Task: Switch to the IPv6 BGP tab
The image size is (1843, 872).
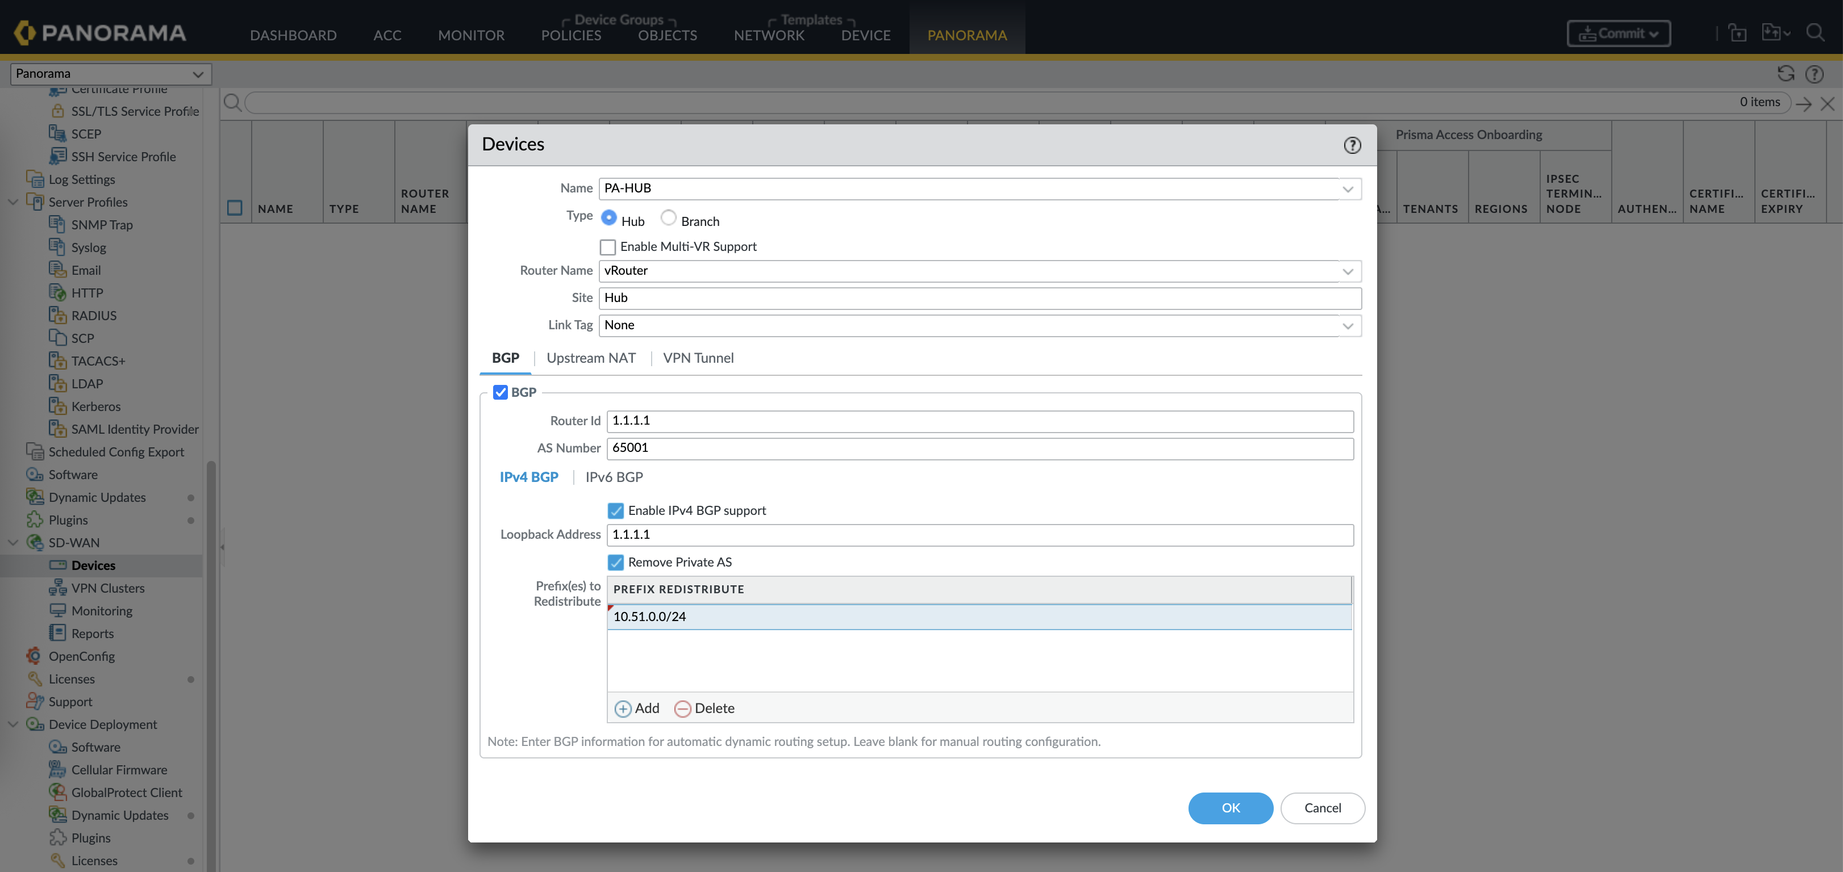Action: click(x=614, y=477)
